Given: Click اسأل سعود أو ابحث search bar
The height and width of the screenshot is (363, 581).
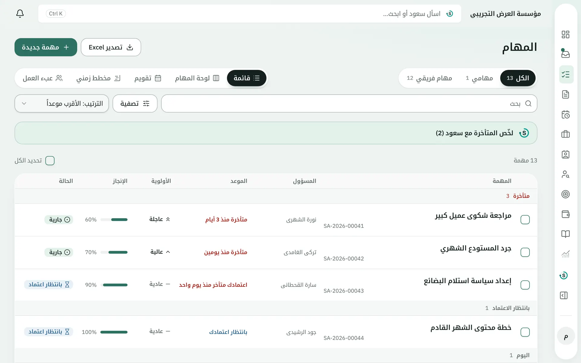Looking at the screenshot, I should click(x=250, y=14).
